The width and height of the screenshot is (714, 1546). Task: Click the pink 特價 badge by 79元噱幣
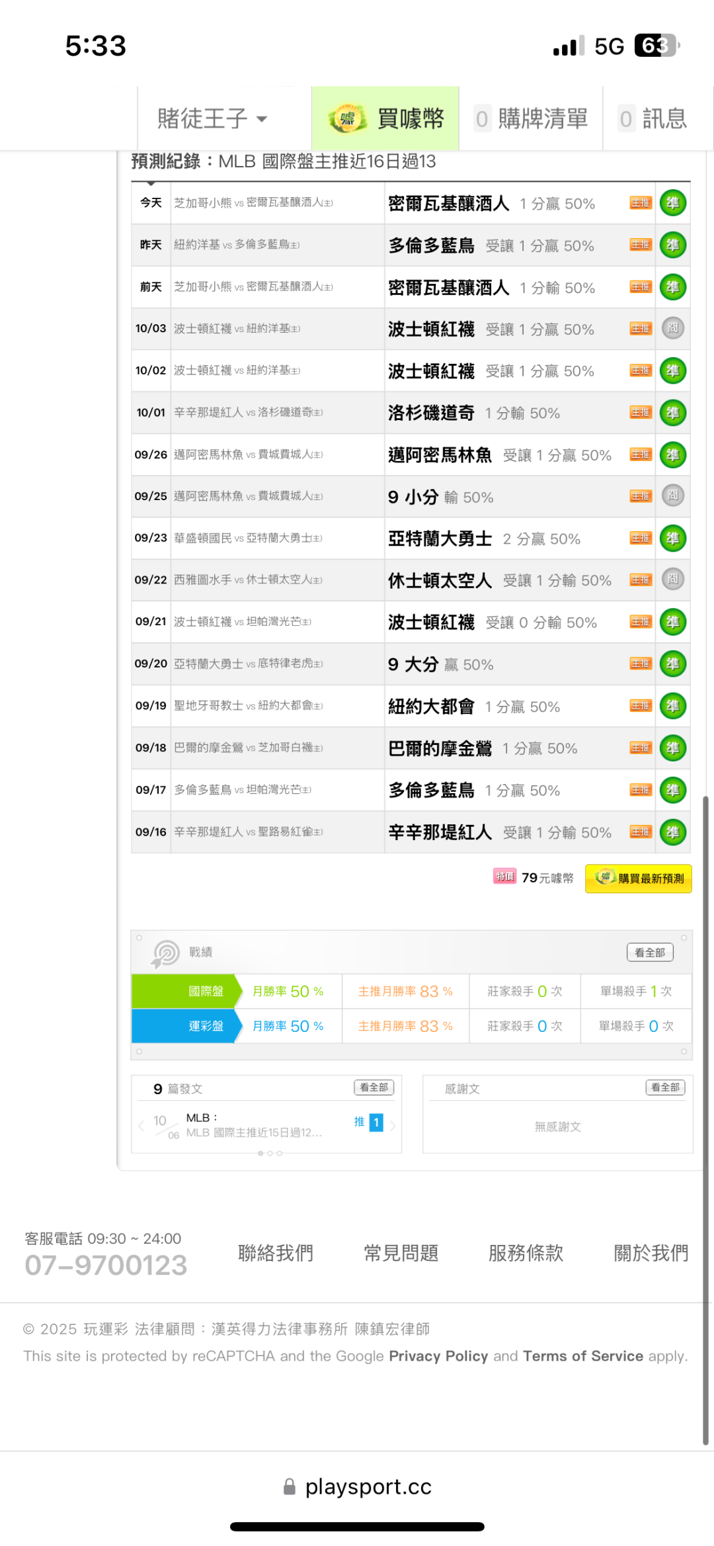click(x=504, y=877)
